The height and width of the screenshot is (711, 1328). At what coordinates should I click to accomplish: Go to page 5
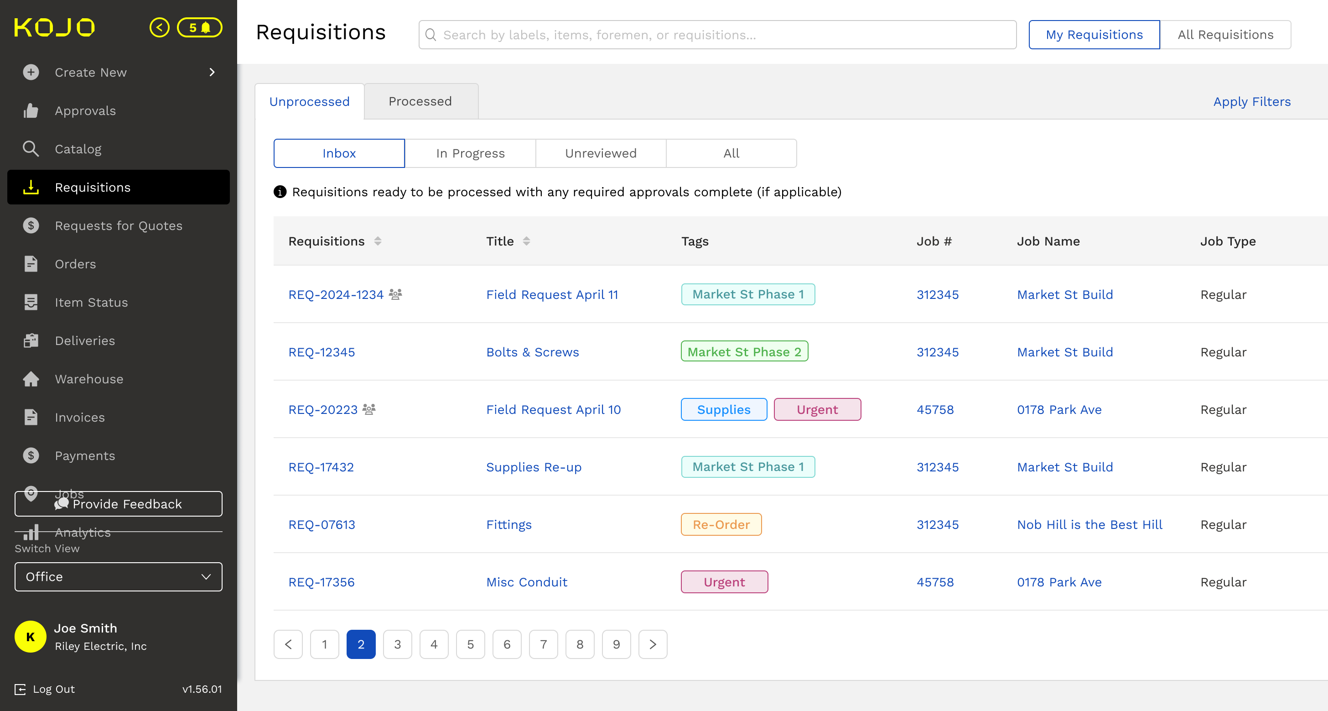470,644
